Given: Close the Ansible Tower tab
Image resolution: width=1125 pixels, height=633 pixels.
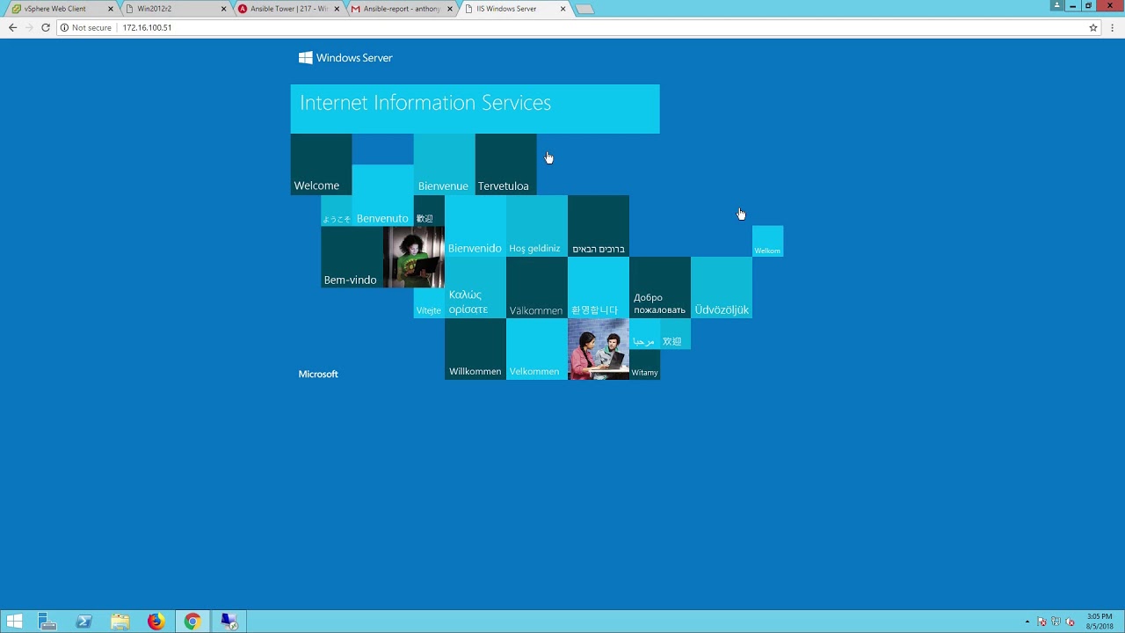Looking at the screenshot, I should tap(337, 9).
